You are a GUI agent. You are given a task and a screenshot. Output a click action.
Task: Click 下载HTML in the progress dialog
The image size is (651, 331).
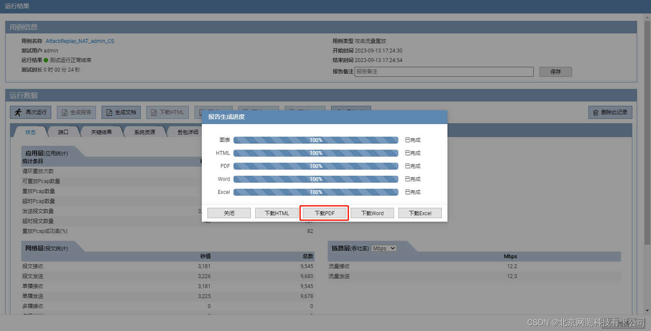click(277, 213)
